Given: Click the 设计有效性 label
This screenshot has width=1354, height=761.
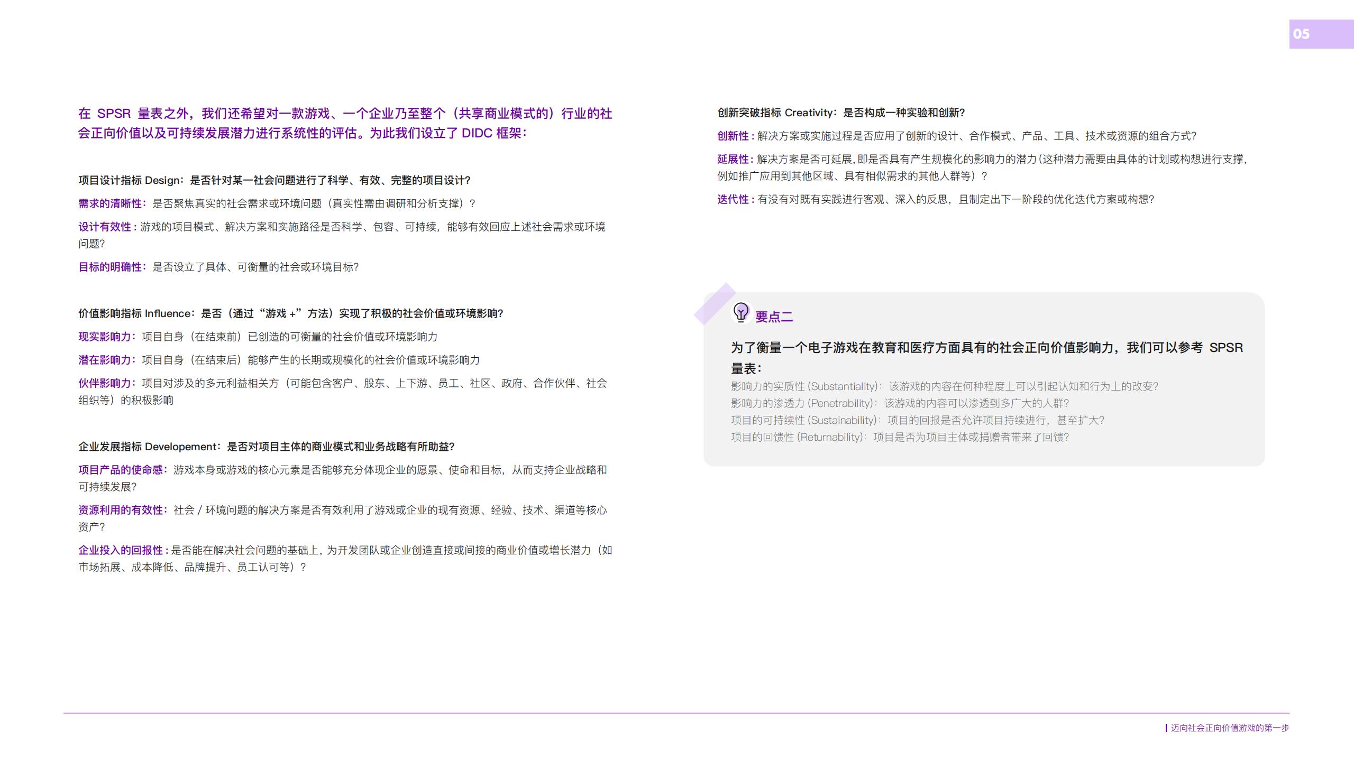Looking at the screenshot, I should point(105,227).
